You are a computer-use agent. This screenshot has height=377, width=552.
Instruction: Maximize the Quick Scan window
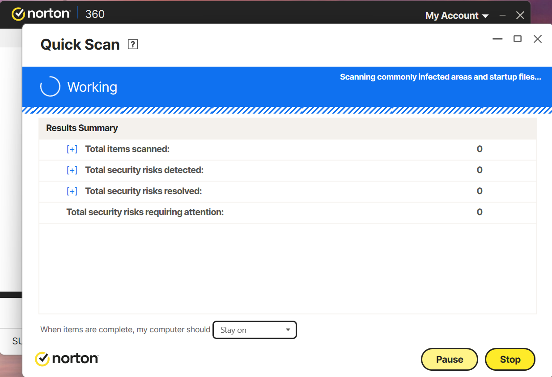518,39
